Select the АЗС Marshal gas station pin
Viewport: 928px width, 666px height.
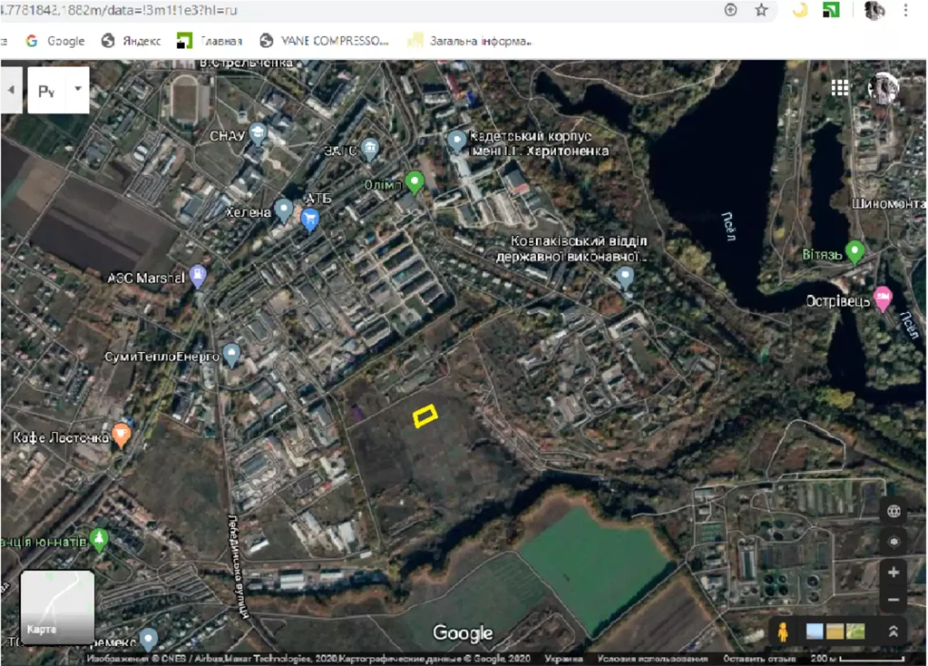pos(198,275)
